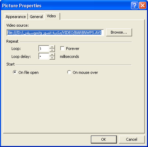Click the Cancel button
This screenshot has height=147, width=148.
(132, 139)
